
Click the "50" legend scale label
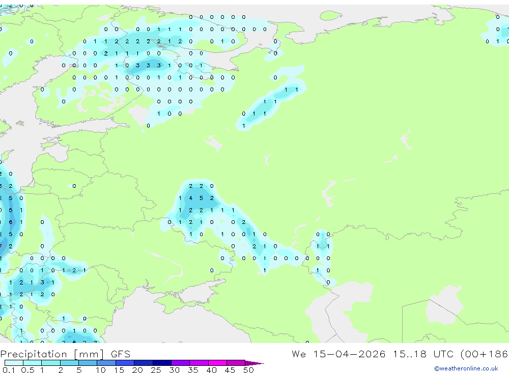coord(248,370)
